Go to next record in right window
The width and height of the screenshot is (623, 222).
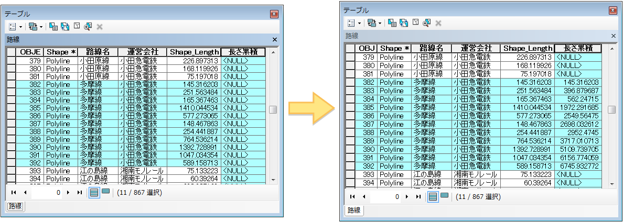407,197
